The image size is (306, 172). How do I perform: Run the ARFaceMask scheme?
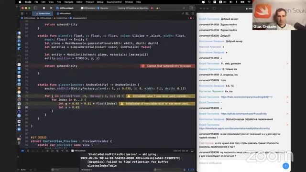(x=51, y=8)
